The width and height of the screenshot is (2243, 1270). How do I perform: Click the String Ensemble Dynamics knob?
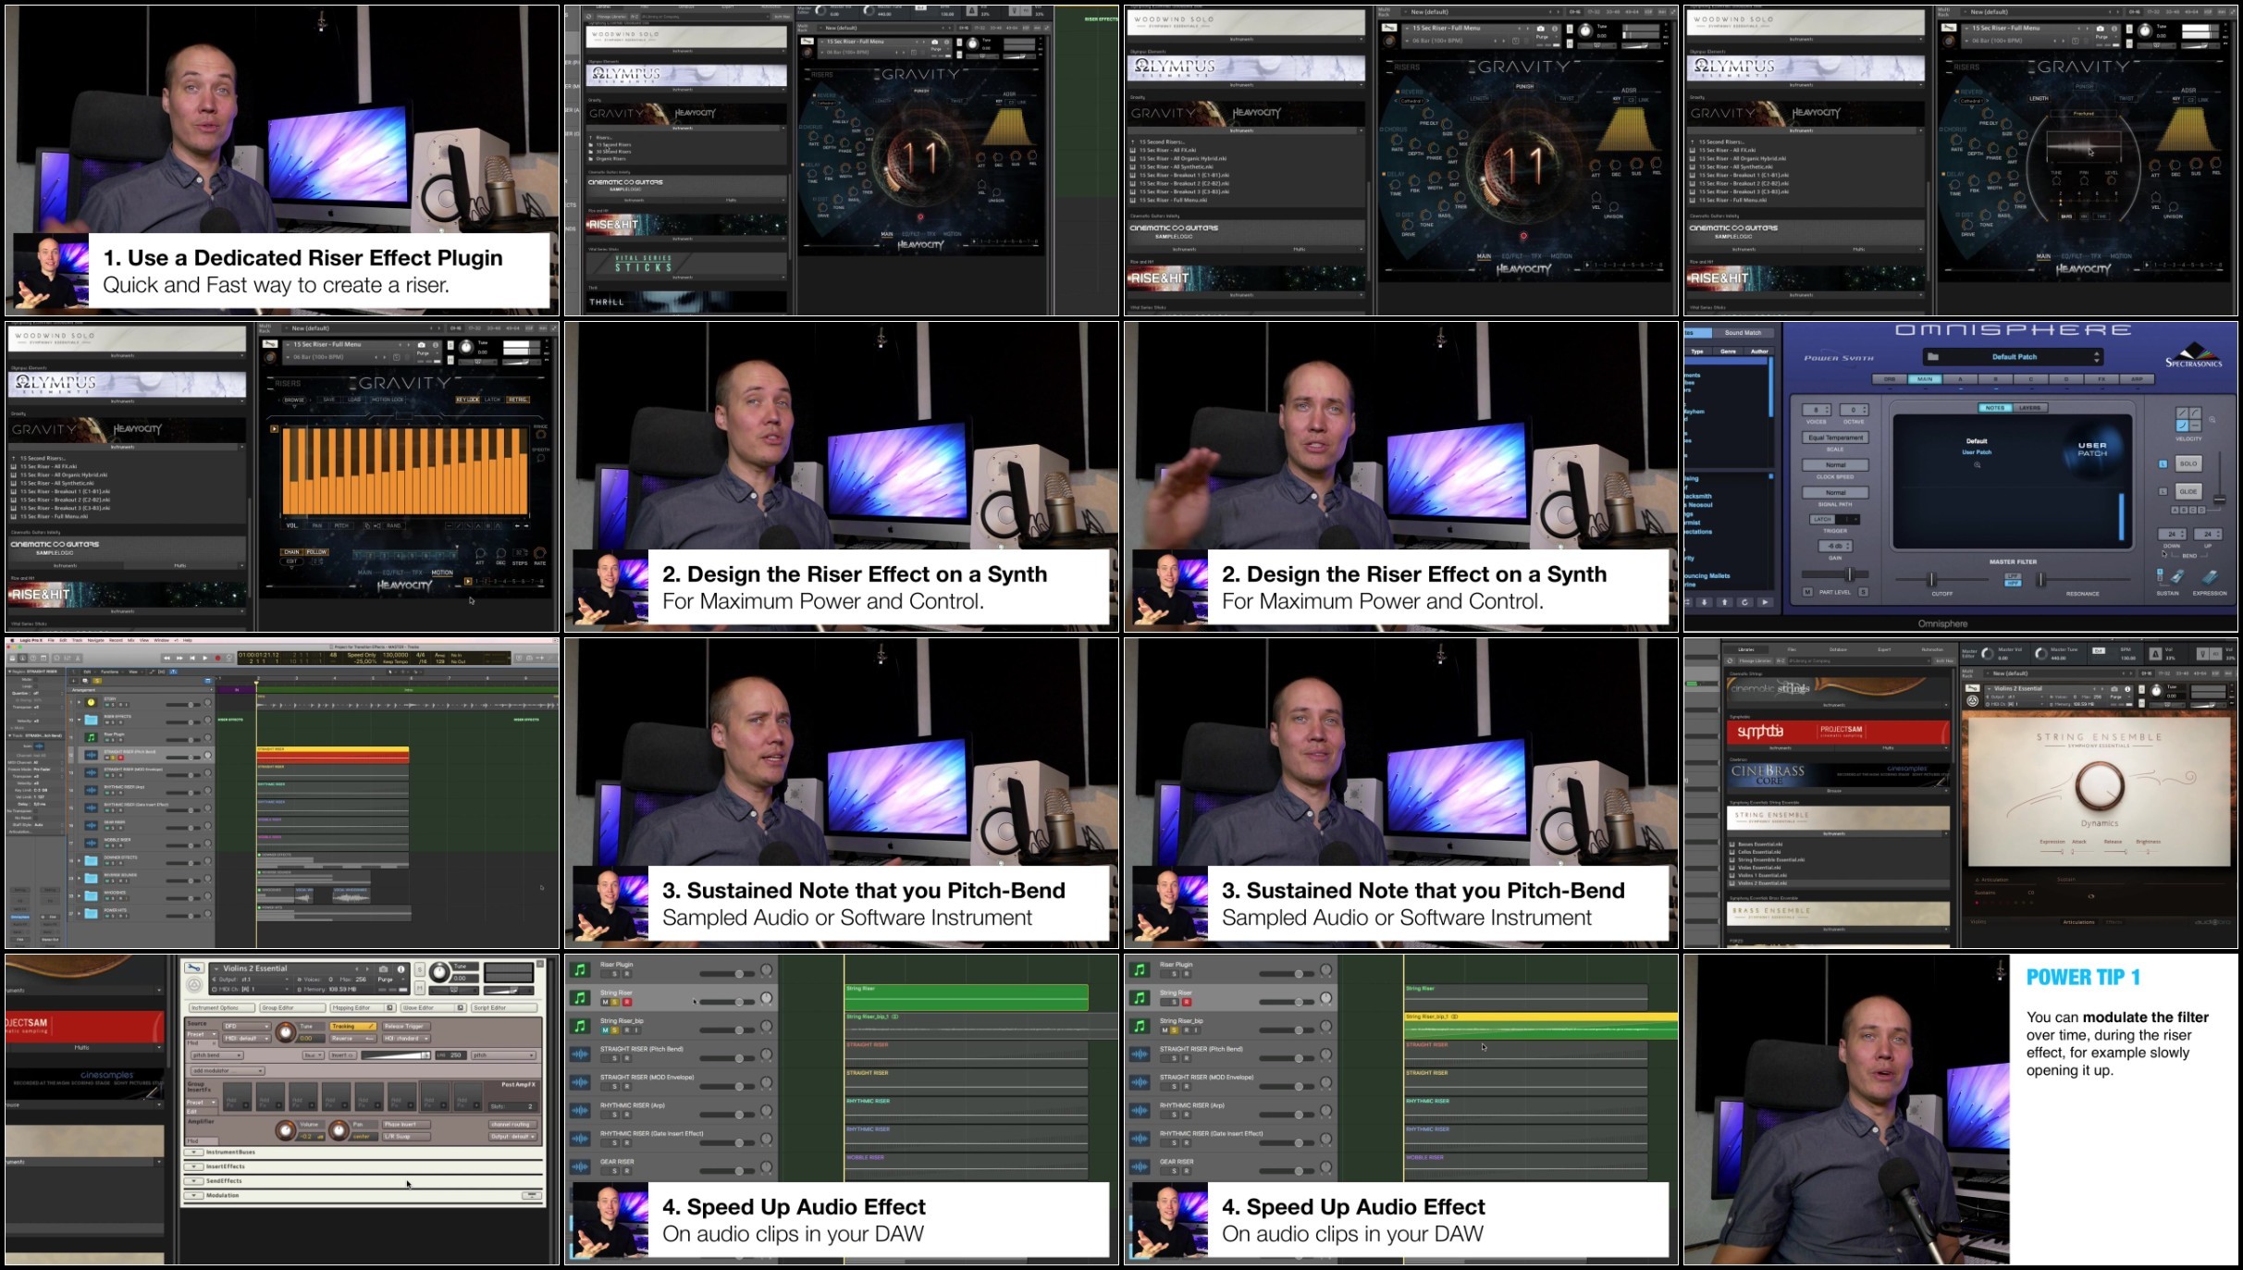(2099, 786)
